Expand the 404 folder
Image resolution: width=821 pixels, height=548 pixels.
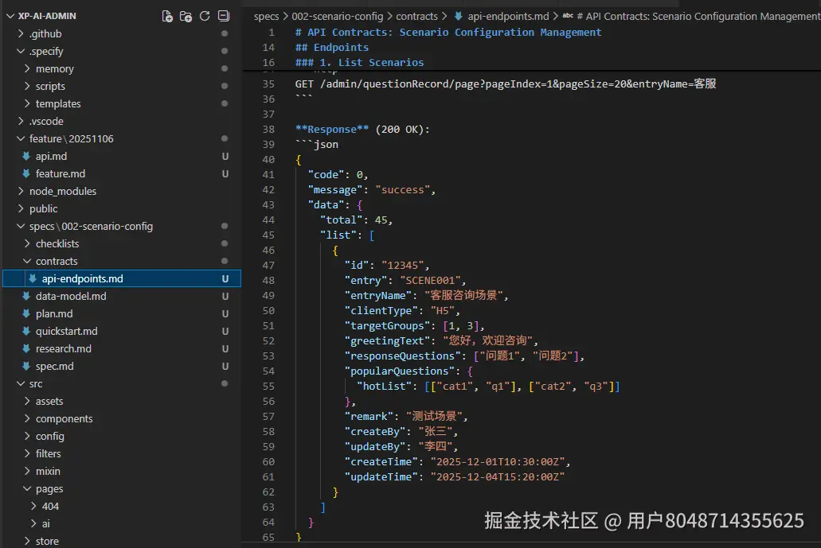(33, 506)
